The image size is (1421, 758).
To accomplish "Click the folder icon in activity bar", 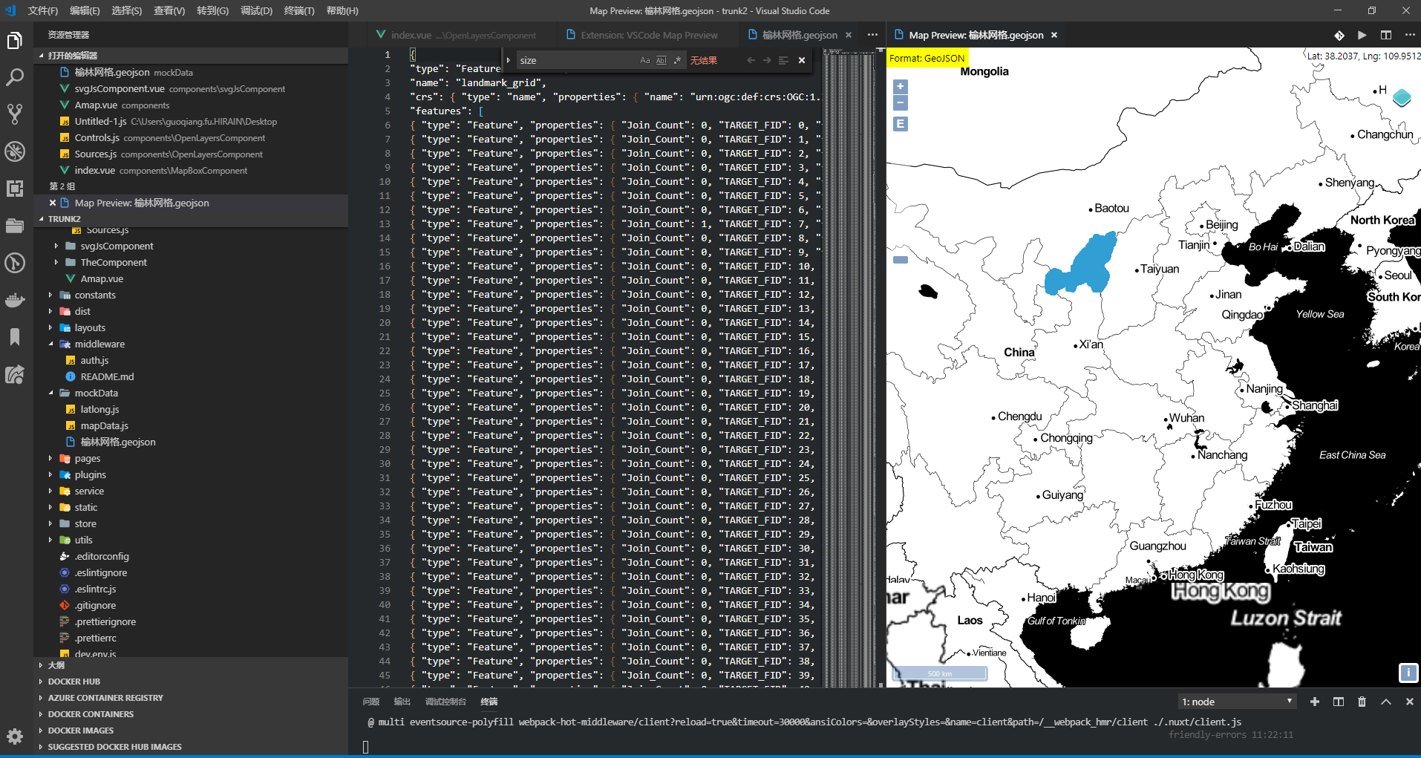I will [15, 226].
